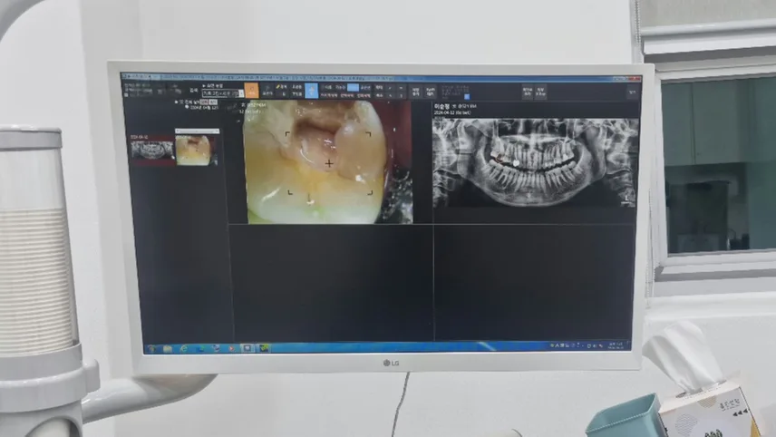Select the solid blue button in toolbar's top row

coord(353,87)
